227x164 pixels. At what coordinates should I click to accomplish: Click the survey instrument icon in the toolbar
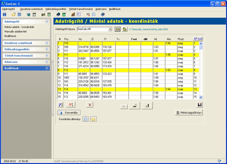[43, 14]
